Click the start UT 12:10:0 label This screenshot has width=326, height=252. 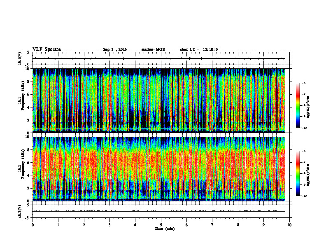(x=199, y=49)
